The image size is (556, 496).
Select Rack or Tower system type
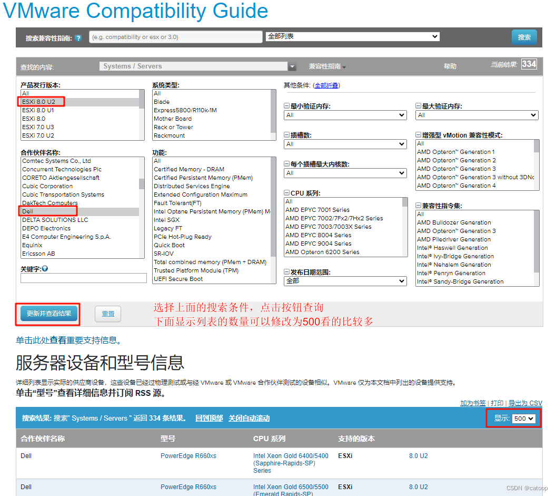click(x=211, y=127)
